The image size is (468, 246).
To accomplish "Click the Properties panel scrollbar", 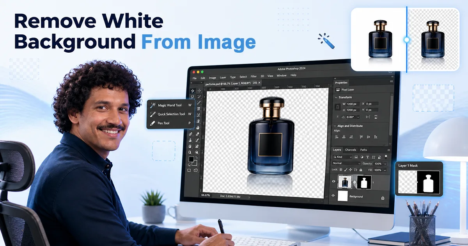I will click(391, 115).
